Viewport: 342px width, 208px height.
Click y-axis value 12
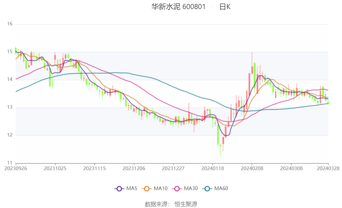pos(10,135)
